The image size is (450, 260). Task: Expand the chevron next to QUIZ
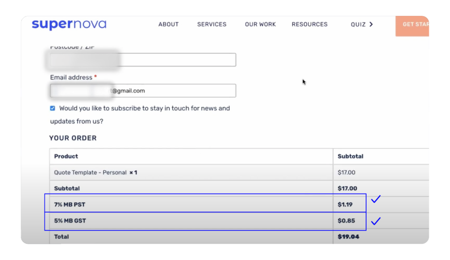371,24
